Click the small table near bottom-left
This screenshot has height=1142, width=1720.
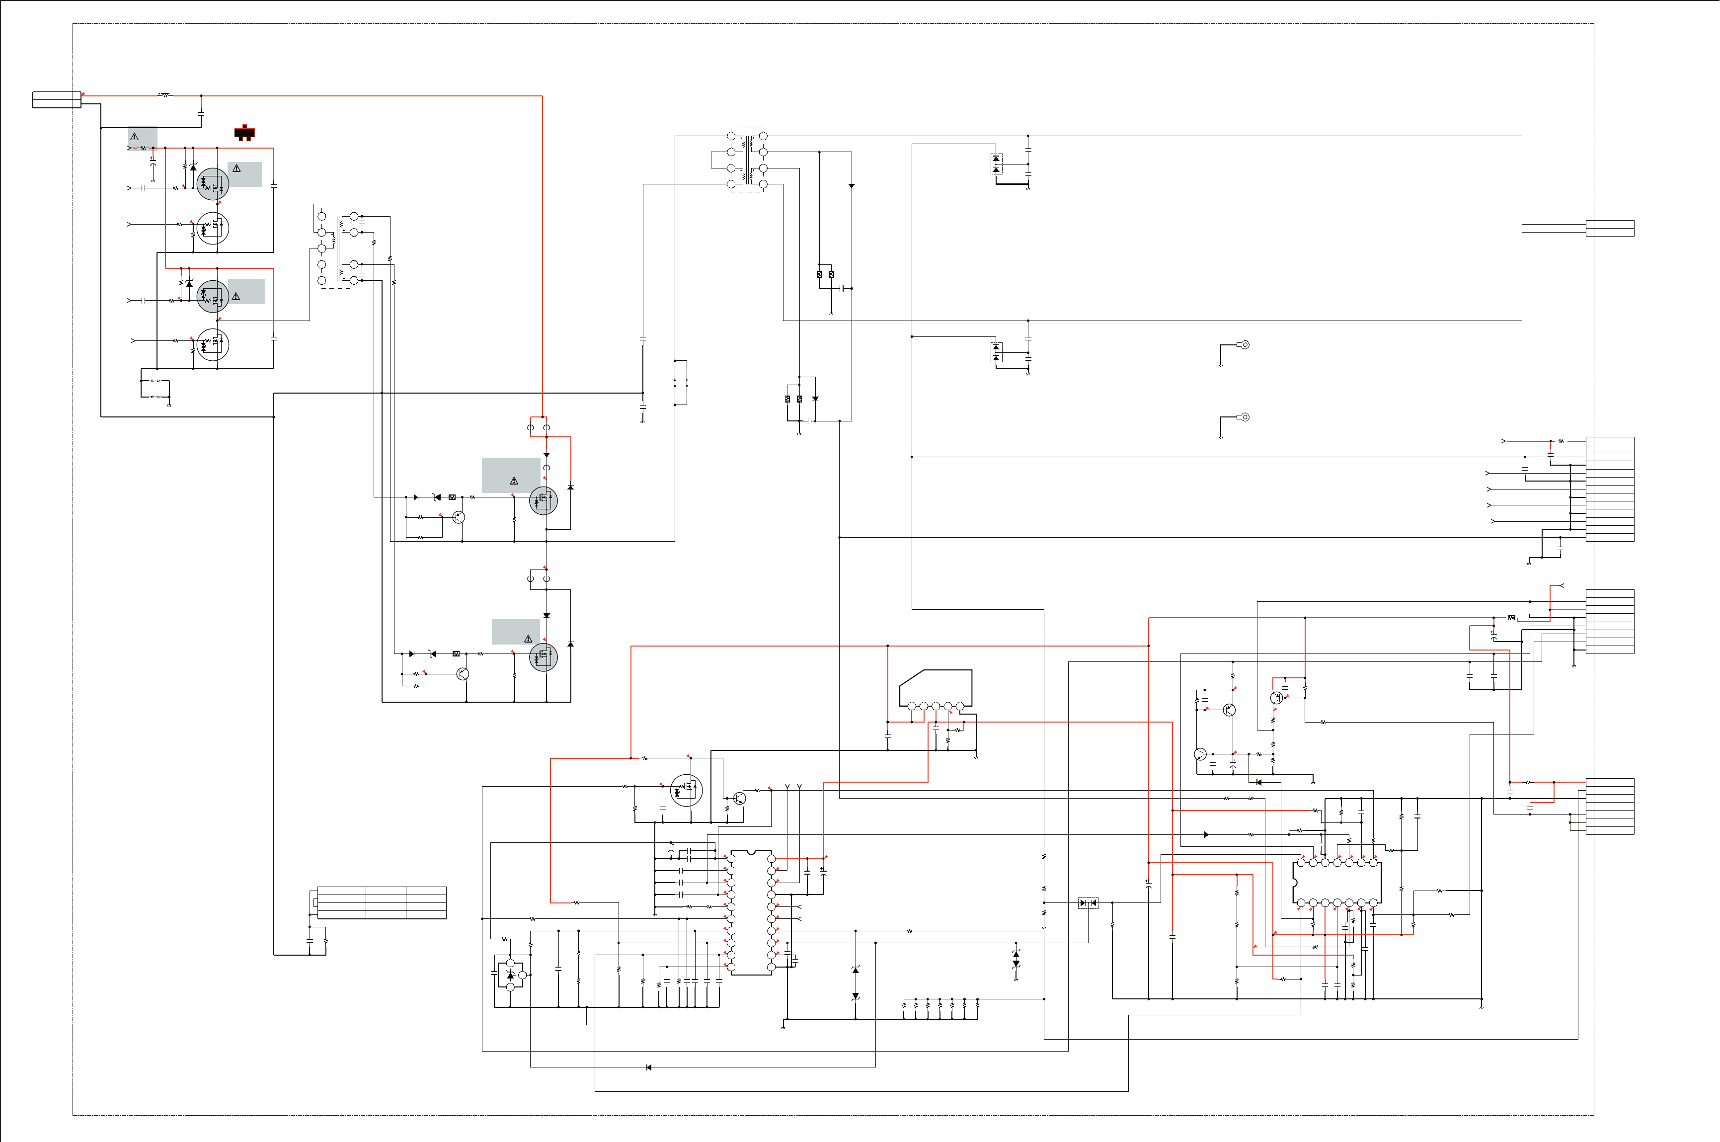click(382, 903)
